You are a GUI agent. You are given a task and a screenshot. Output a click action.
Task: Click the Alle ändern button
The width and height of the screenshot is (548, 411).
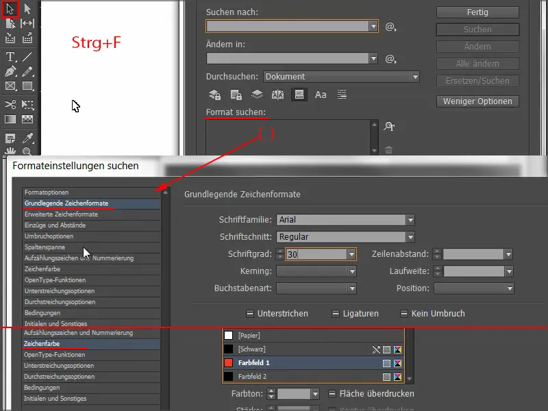point(477,64)
